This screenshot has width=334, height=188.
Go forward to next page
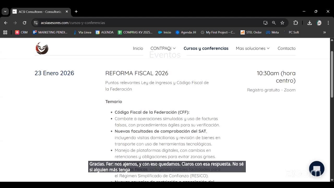tap(15, 23)
